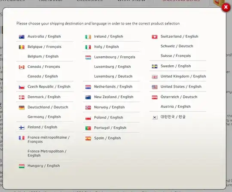The width and height of the screenshot is (232, 192).
Task: Choose Deutschland / Deutsch
Action: tap(48, 107)
